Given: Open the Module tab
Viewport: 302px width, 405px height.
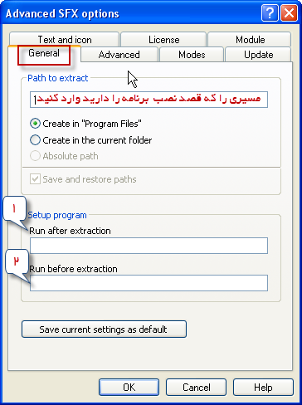Looking at the screenshot, I should (250, 39).
